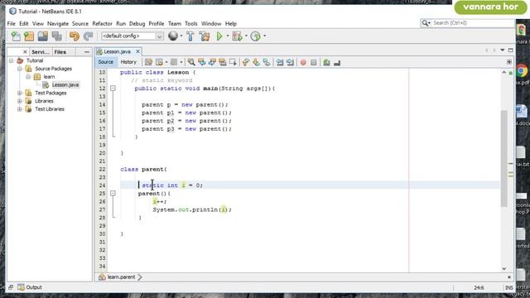
Task: Switch to the Services tab
Action: pyautogui.click(x=41, y=52)
